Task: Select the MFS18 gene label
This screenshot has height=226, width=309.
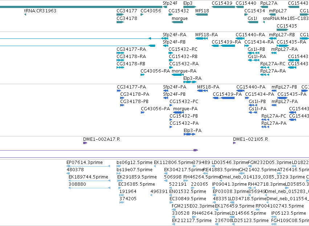Action: 202,11
